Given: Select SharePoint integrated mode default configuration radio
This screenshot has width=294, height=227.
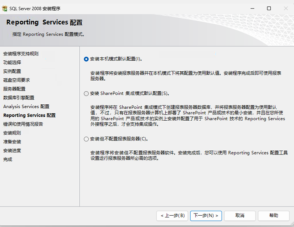Looking at the screenshot, I should [86, 93].
